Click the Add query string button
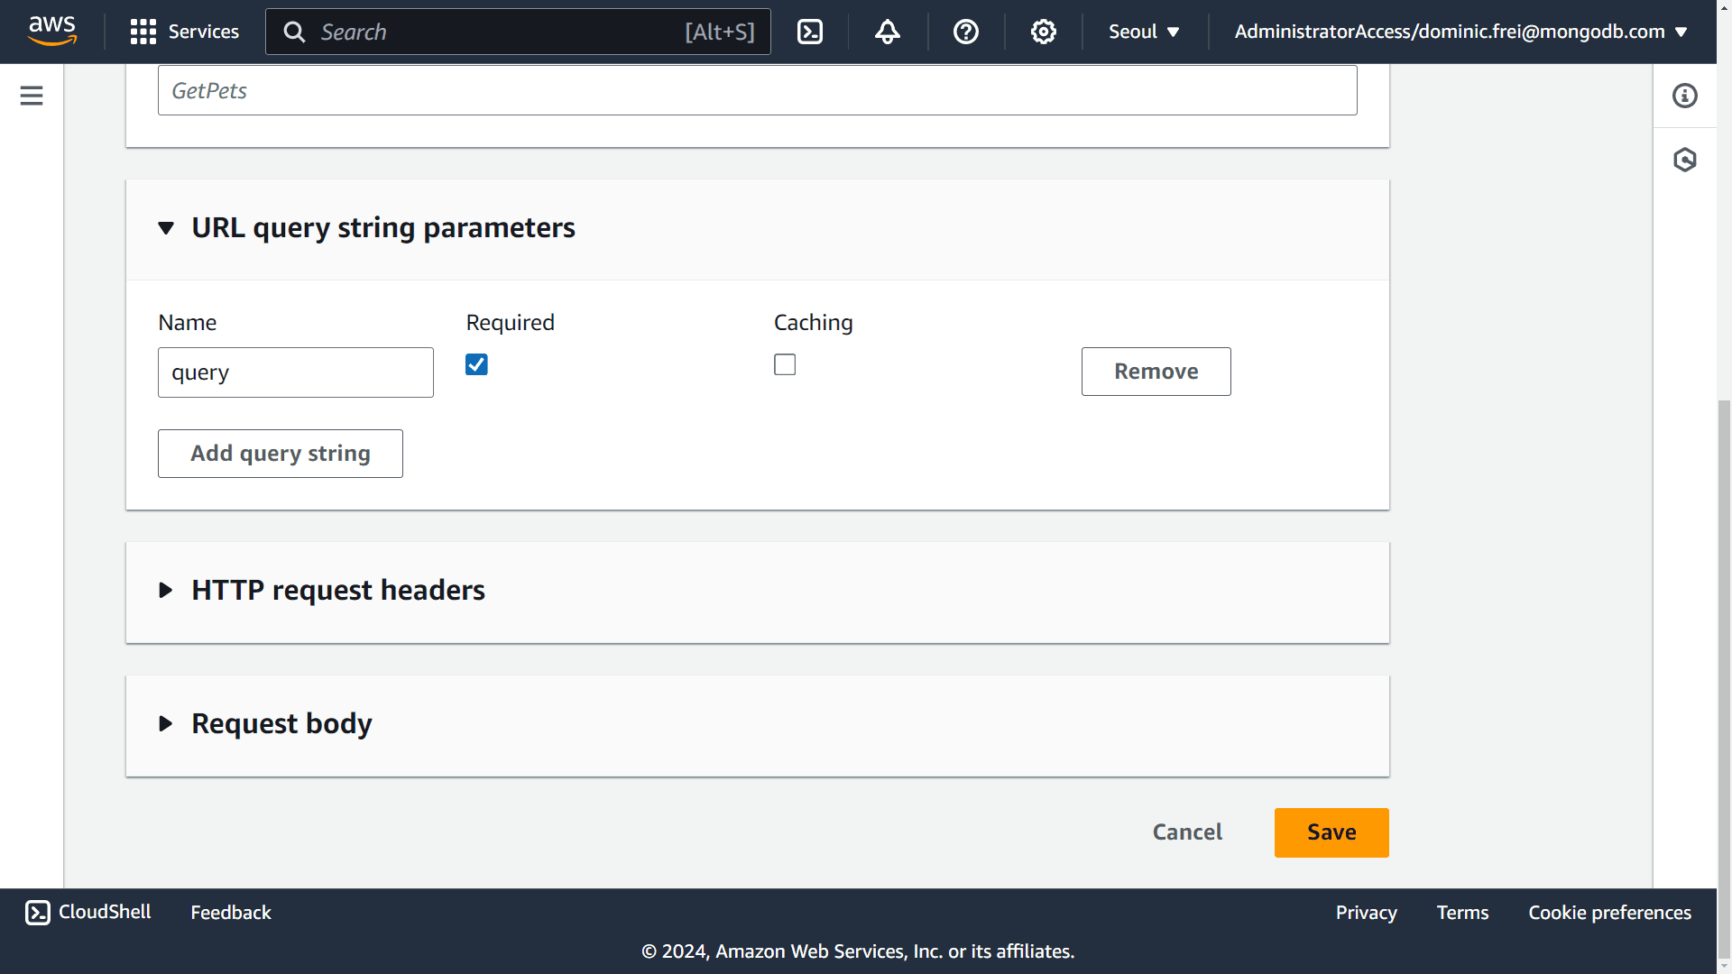The width and height of the screenshot is (1732, 974). [x=281, y=453]
